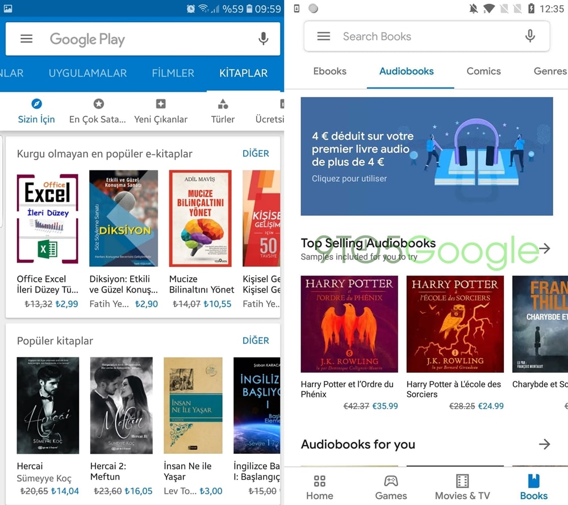Image resolution: width=568 pixels, height=505 pixels.
Task: Select Sizin İçin compass icon
Action: click(x=36, y=104)
